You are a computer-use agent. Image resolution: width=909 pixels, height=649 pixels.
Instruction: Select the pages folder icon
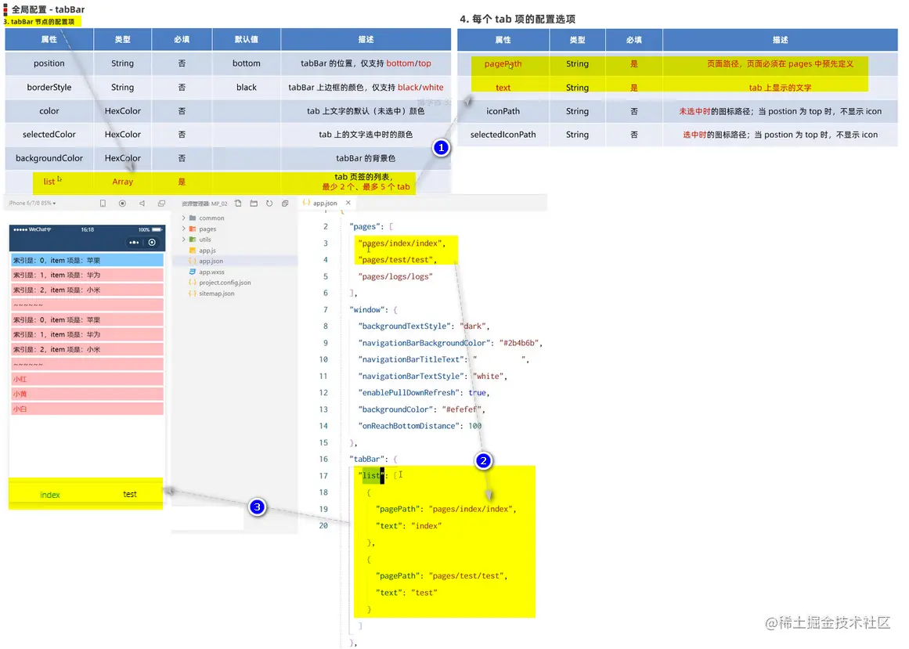click(x=193, y=229)
